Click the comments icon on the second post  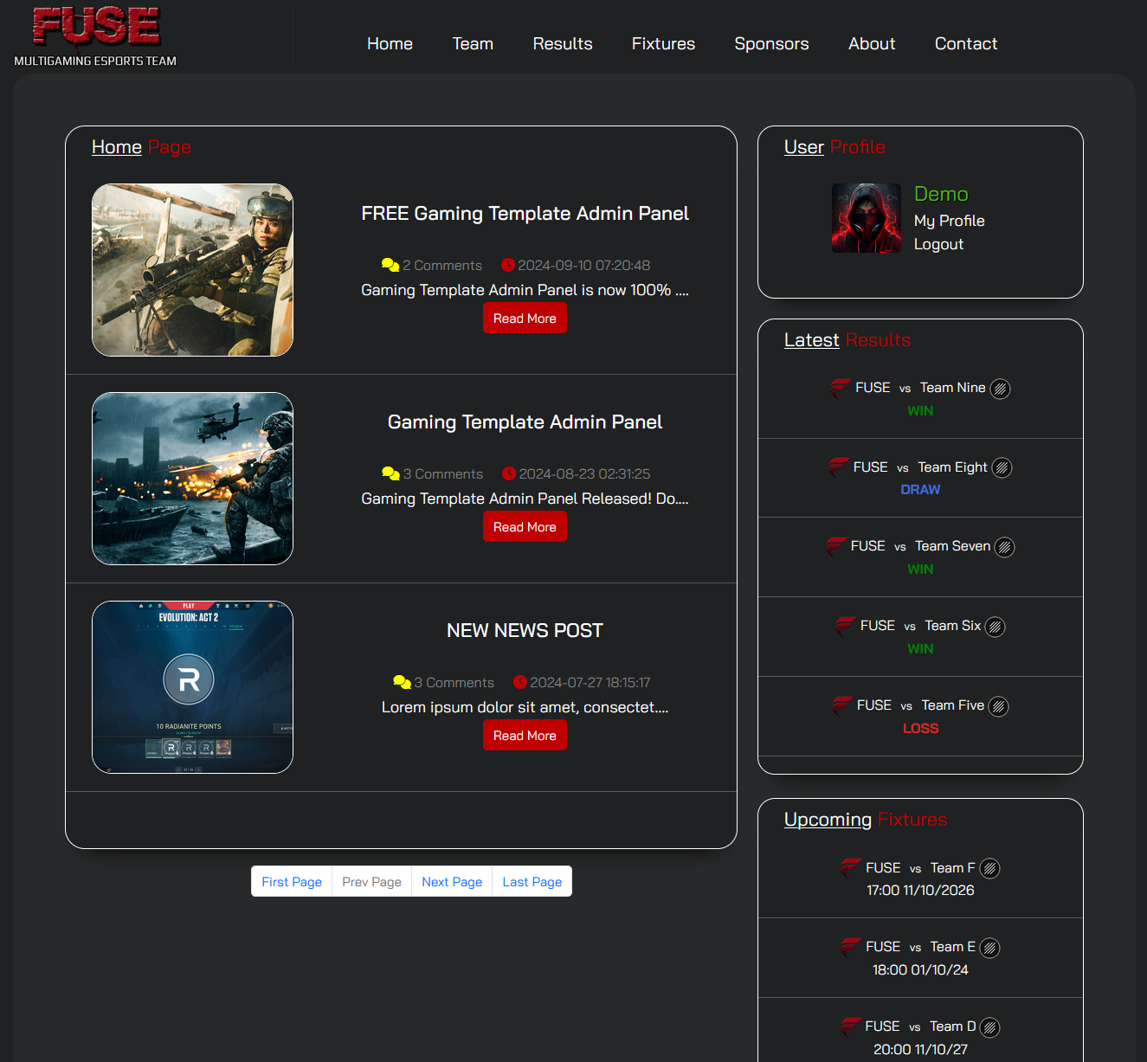390,473
